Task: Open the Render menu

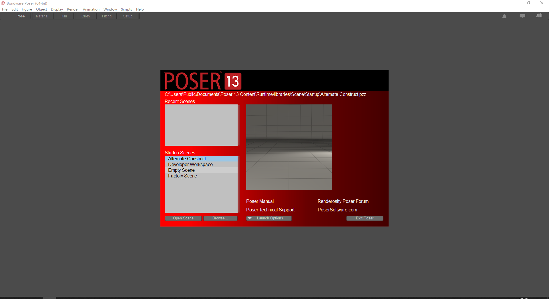Action: pos(73,9)
